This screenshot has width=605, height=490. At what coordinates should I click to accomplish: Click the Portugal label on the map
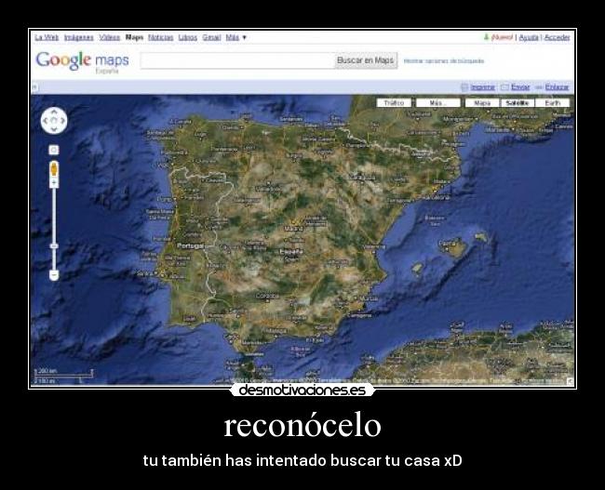(x=190, y=246)
